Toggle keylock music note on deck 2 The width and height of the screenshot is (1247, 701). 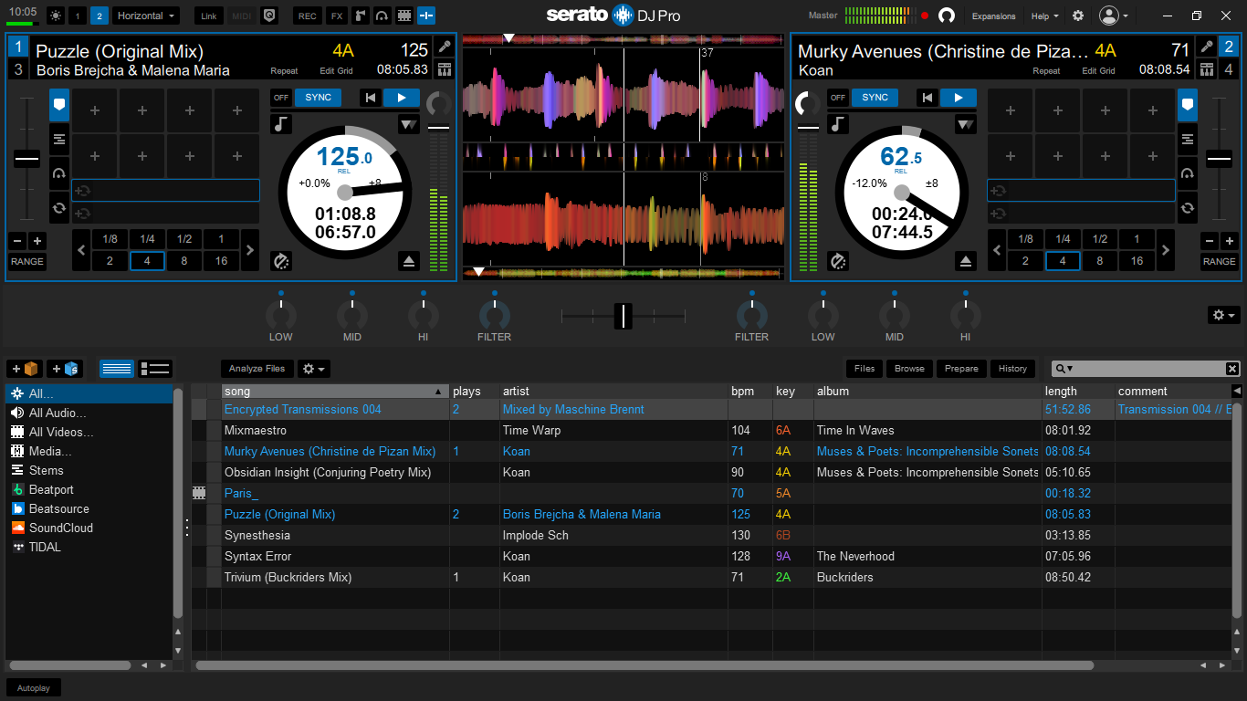point(837,124)
